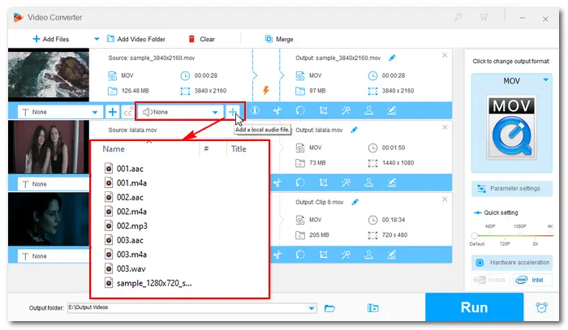Click the Merge button
Screen dimensions: 568x330
(x=279, y=39)
